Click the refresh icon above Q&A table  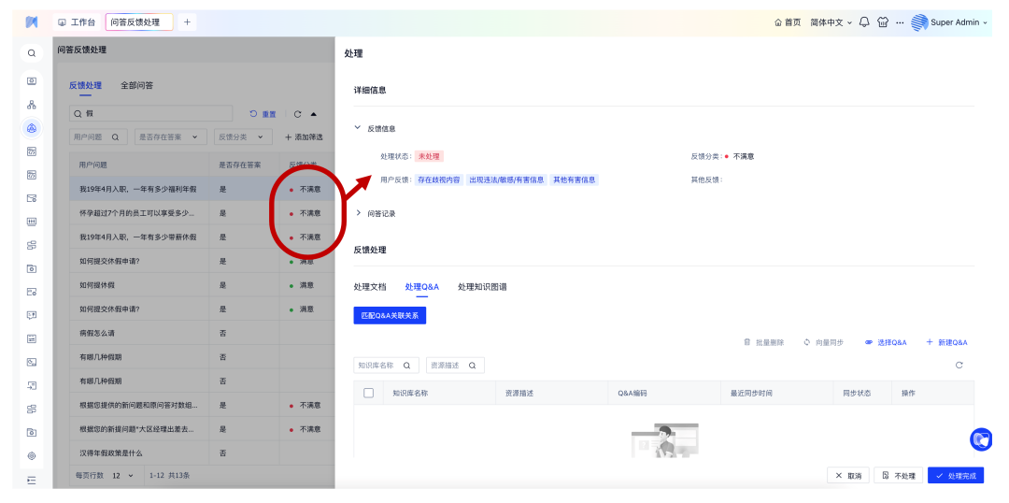(959, 366)
